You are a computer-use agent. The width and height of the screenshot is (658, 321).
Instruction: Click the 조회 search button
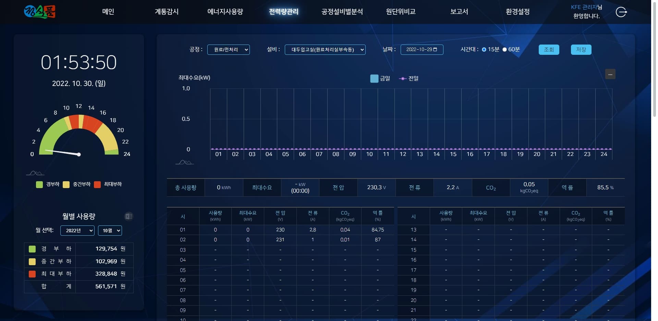coord(549,49)
